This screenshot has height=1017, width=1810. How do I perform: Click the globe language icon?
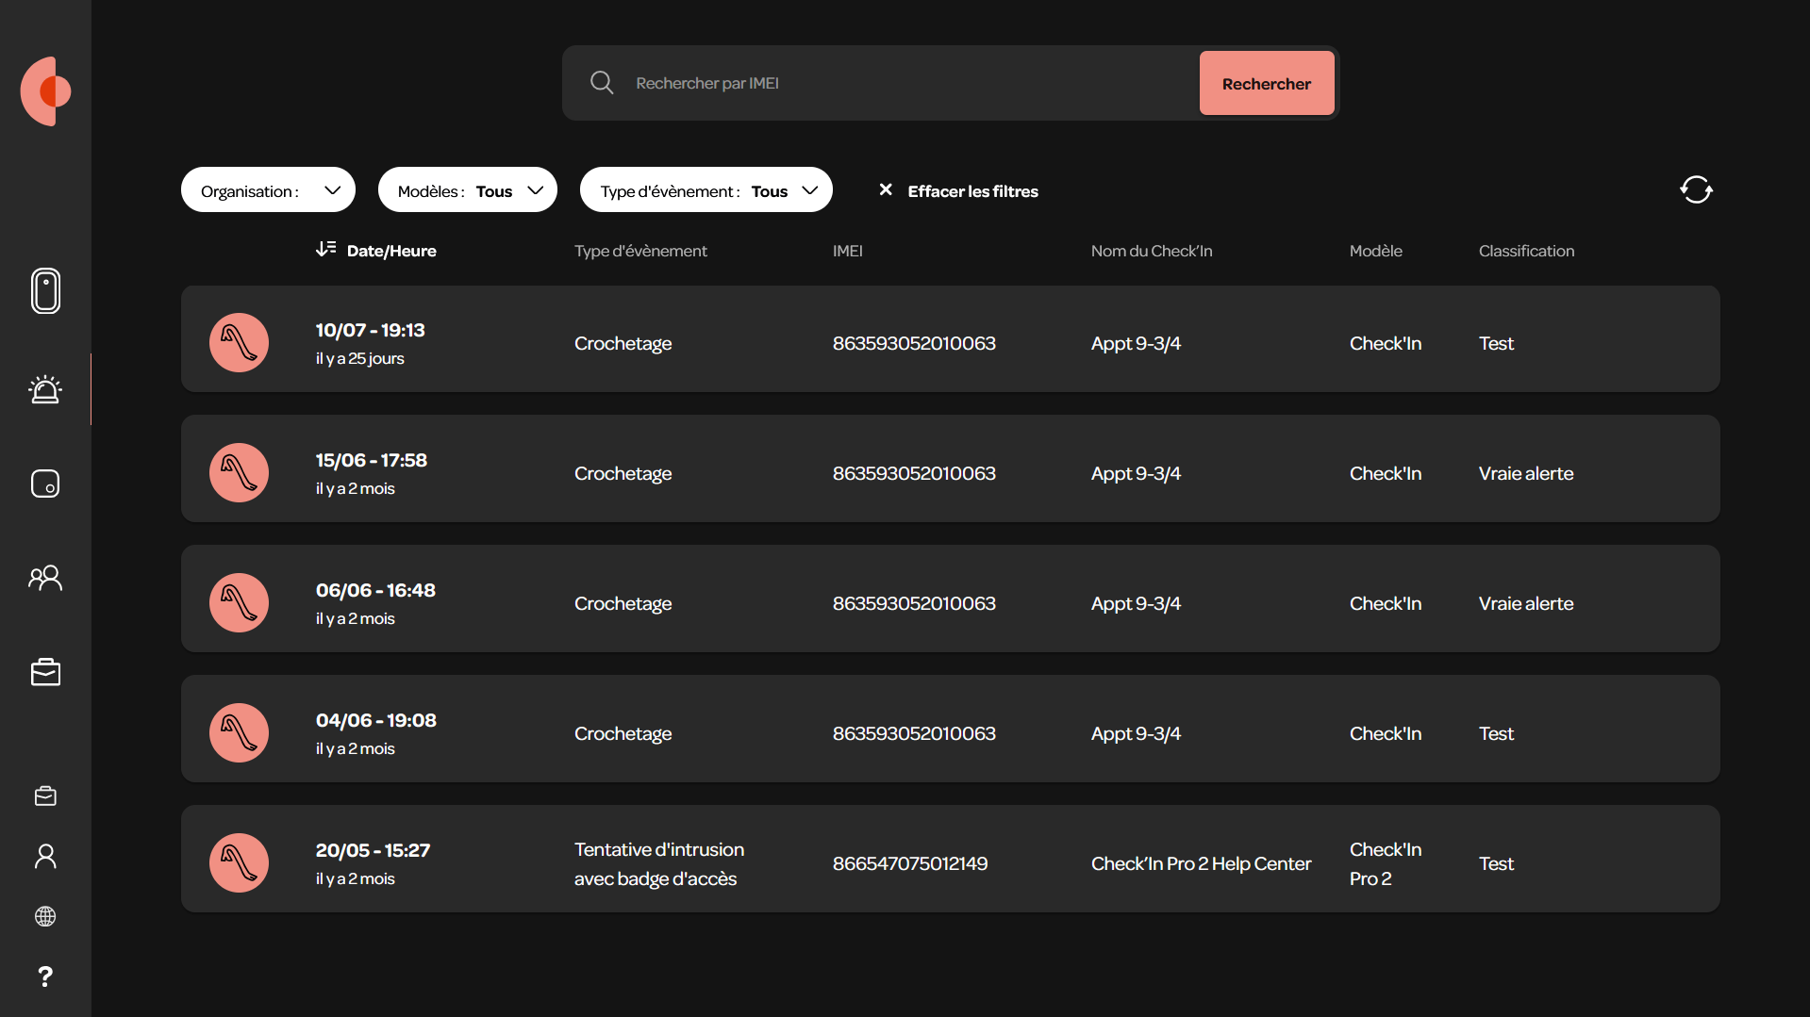coord(45,916)
